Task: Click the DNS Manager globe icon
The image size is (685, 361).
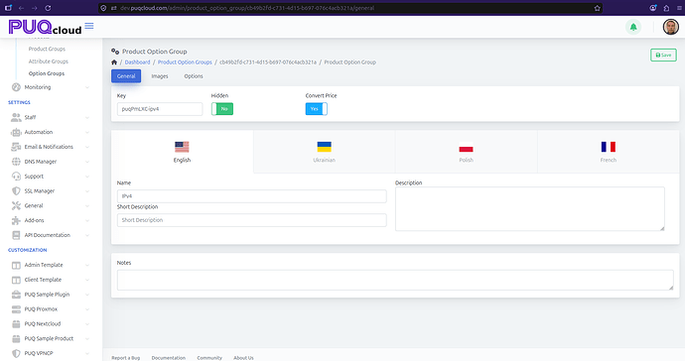Action: coord(16,162)
